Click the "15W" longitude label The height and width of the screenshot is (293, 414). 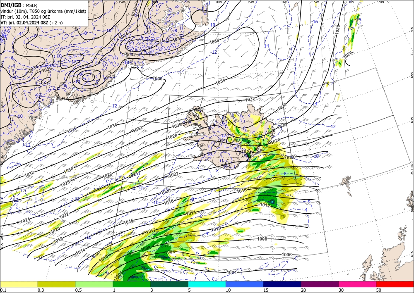[x=250, y=2]
